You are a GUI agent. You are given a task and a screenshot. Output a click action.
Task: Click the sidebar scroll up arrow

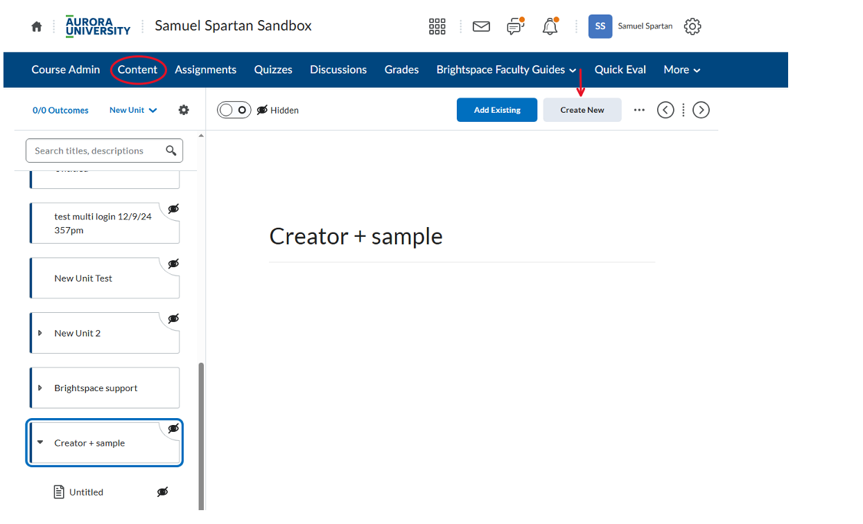point(202,136)
